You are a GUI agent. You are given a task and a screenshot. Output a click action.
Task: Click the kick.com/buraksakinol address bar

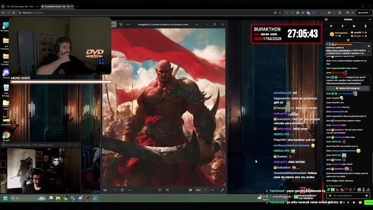(146, 13)
